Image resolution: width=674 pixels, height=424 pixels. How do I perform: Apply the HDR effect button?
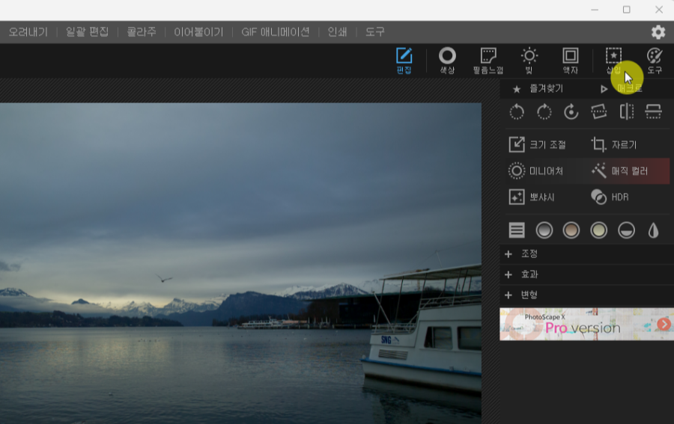610,197
